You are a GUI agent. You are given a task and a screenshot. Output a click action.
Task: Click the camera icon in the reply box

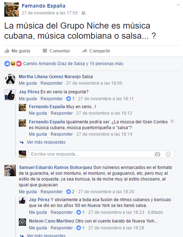click(x=157, y=154)
